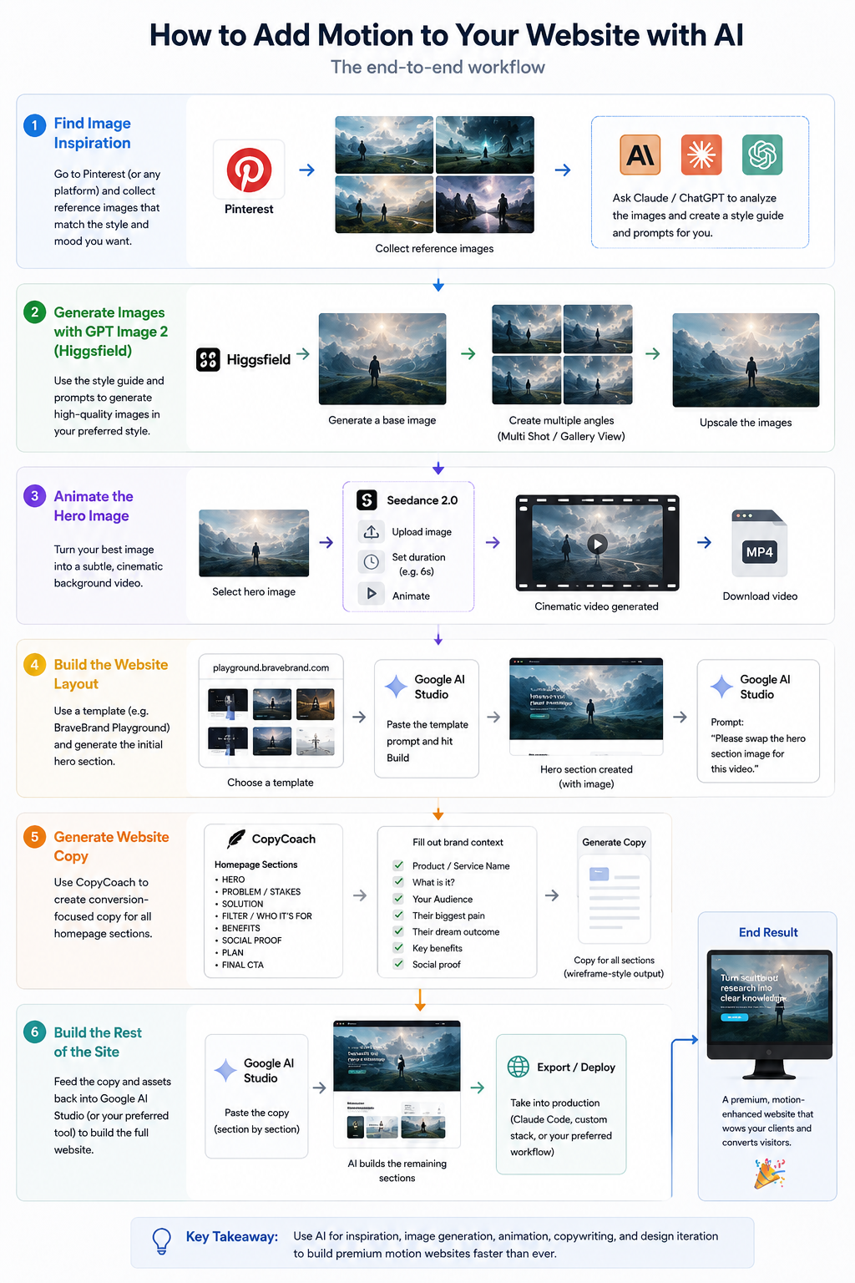Click the "FILTER / WHO IT'S FOR" list item
Image resolution: width=855 pixels, height=1283 pixels.
coord(267,916)
